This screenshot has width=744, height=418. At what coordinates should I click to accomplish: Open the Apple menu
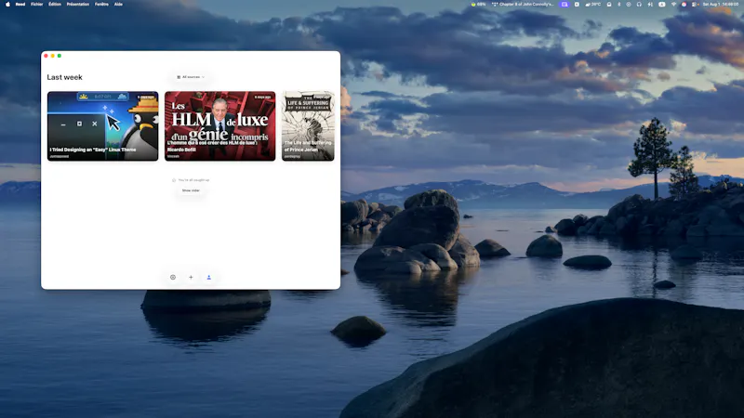7,5
